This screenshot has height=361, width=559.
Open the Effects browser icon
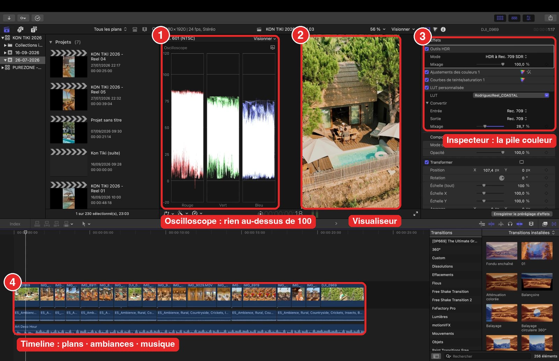tap(545, 224)
